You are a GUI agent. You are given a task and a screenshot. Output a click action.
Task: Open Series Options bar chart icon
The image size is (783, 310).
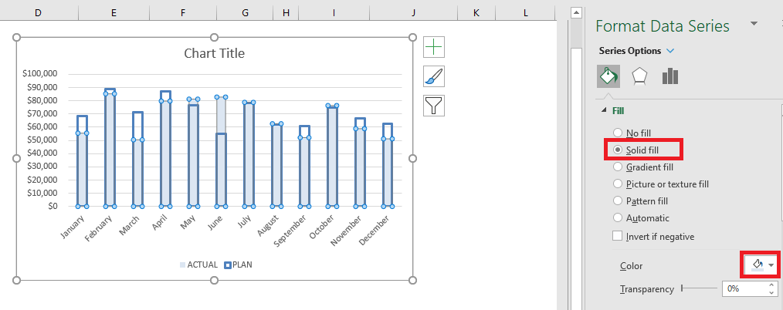click(x=670, y=76)
